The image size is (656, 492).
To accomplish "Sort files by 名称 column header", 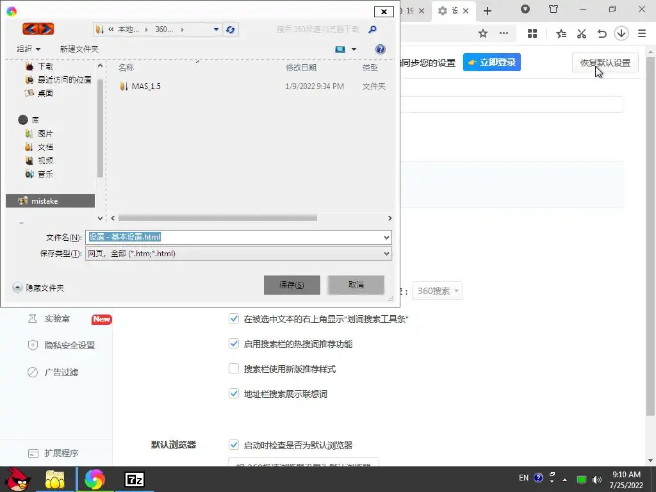I will (x=126, y=67).
